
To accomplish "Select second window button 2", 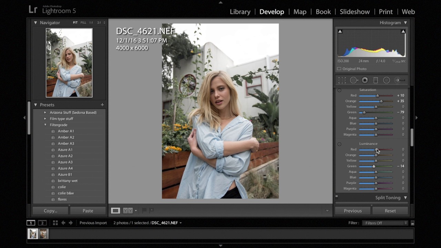I will click(x=42, y=223).
